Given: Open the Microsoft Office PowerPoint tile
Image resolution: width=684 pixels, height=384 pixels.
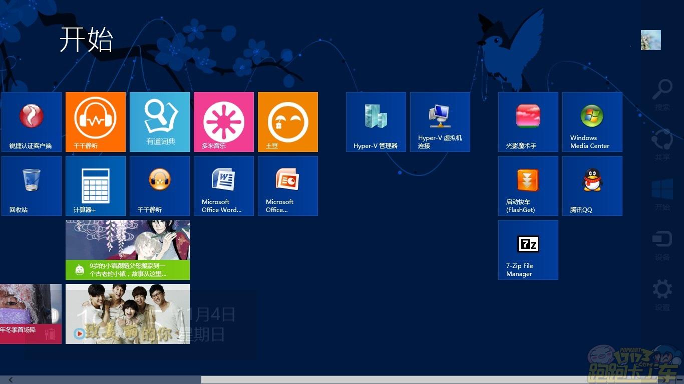Looking at the screenshot, I should [x=288, y=186].
